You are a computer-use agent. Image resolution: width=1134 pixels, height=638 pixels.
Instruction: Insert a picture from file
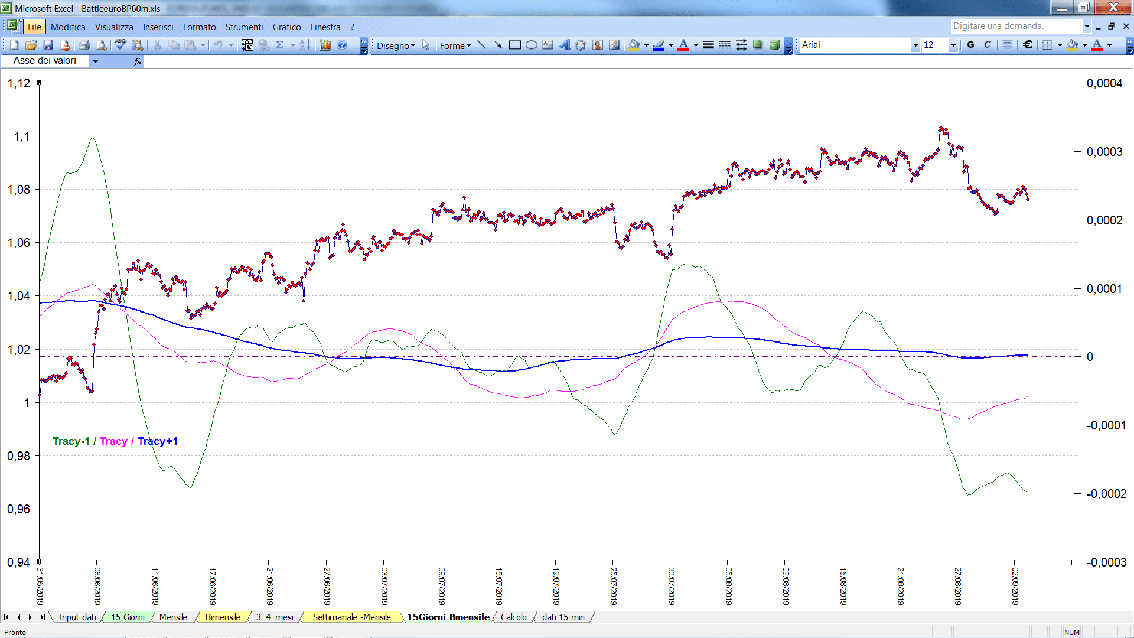(614, 45)
